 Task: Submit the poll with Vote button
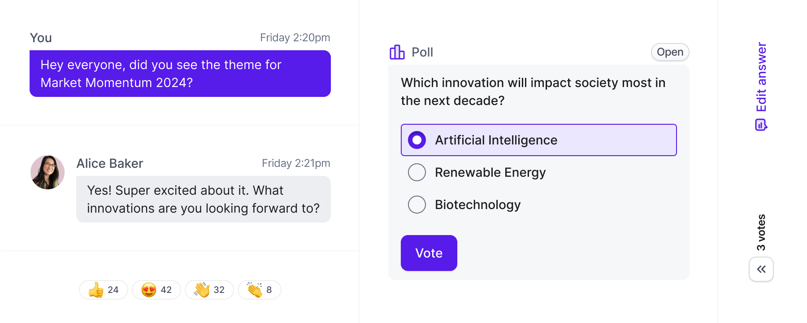pyautogui.click(x=429, y=253)
